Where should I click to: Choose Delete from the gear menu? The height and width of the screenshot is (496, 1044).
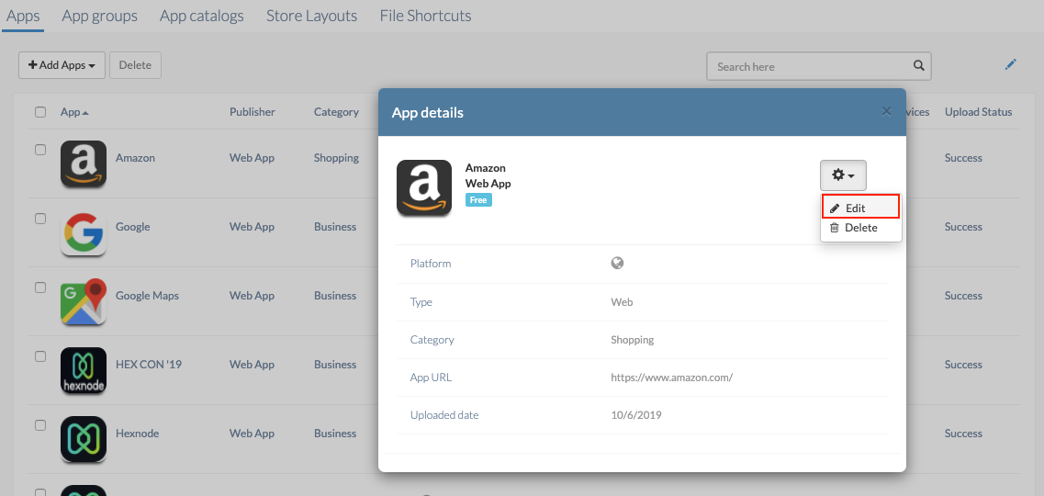[861, 228]
